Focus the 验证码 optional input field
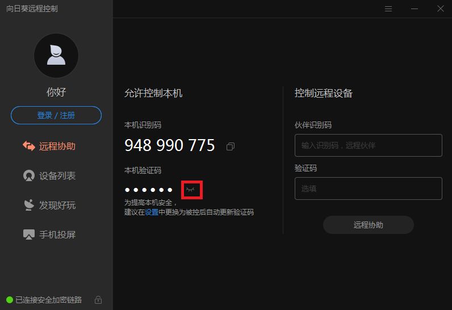The width and height of the screenshot is (452, 310). 369,188
